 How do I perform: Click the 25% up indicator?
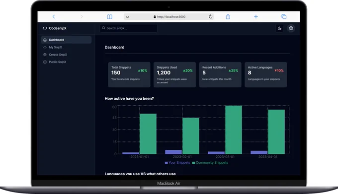[233, 70]
